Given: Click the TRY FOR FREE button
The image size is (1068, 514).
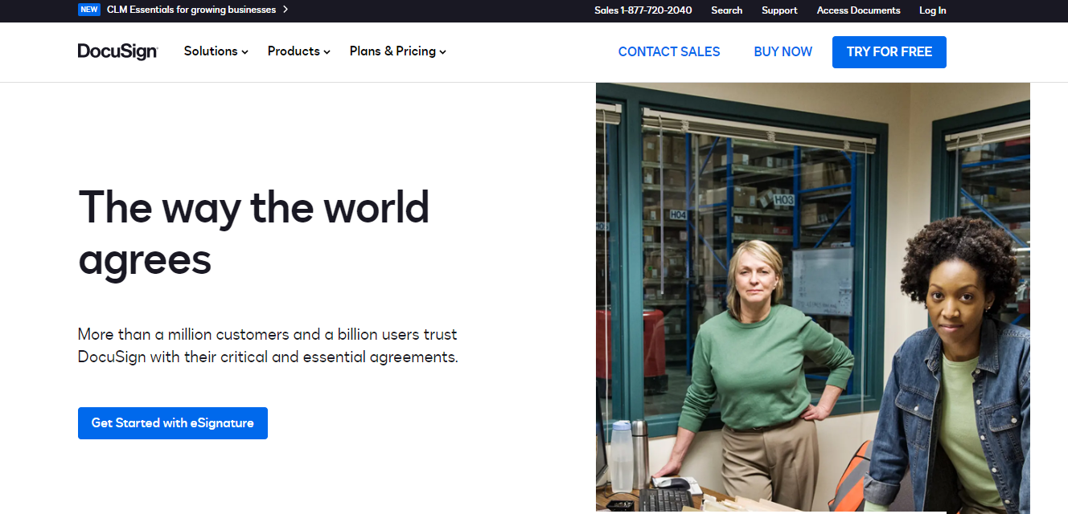Looking at the screenshot, I should 889,52.
